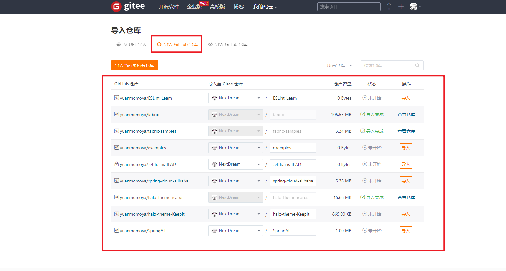Image resolution: width=506 pixels, height=271 pixels.
Task: Click 查看仓库 link for halo-theme-icarus
Action: click(406, 197)
